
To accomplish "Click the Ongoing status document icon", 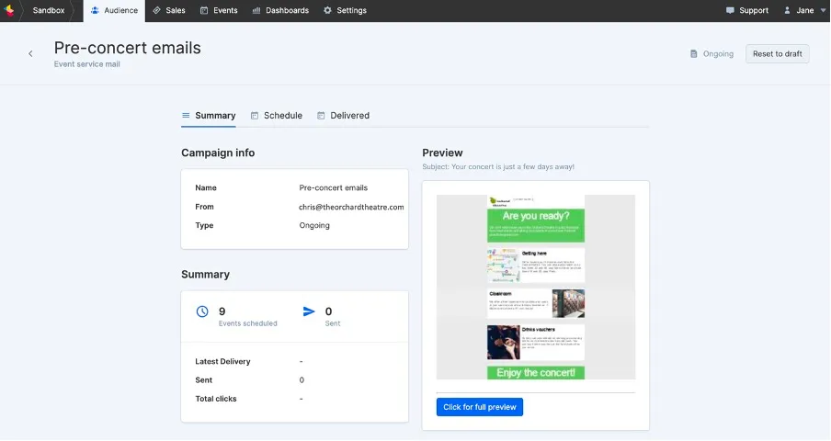I will click(x=694, y=53).
